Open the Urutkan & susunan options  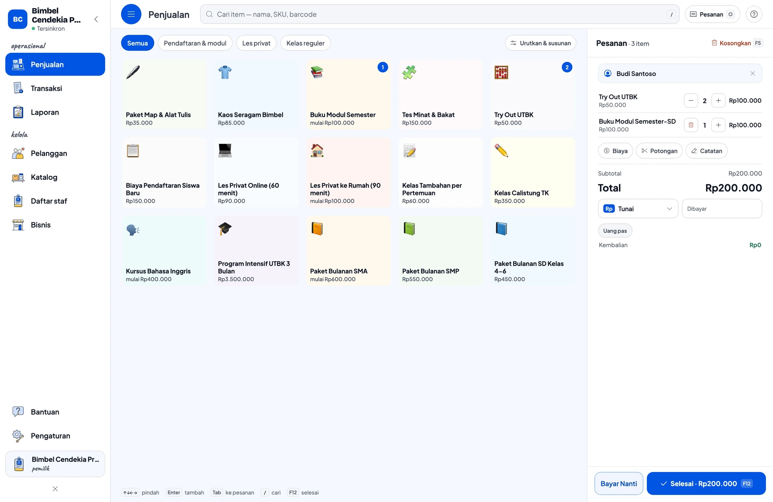point(540,43)
